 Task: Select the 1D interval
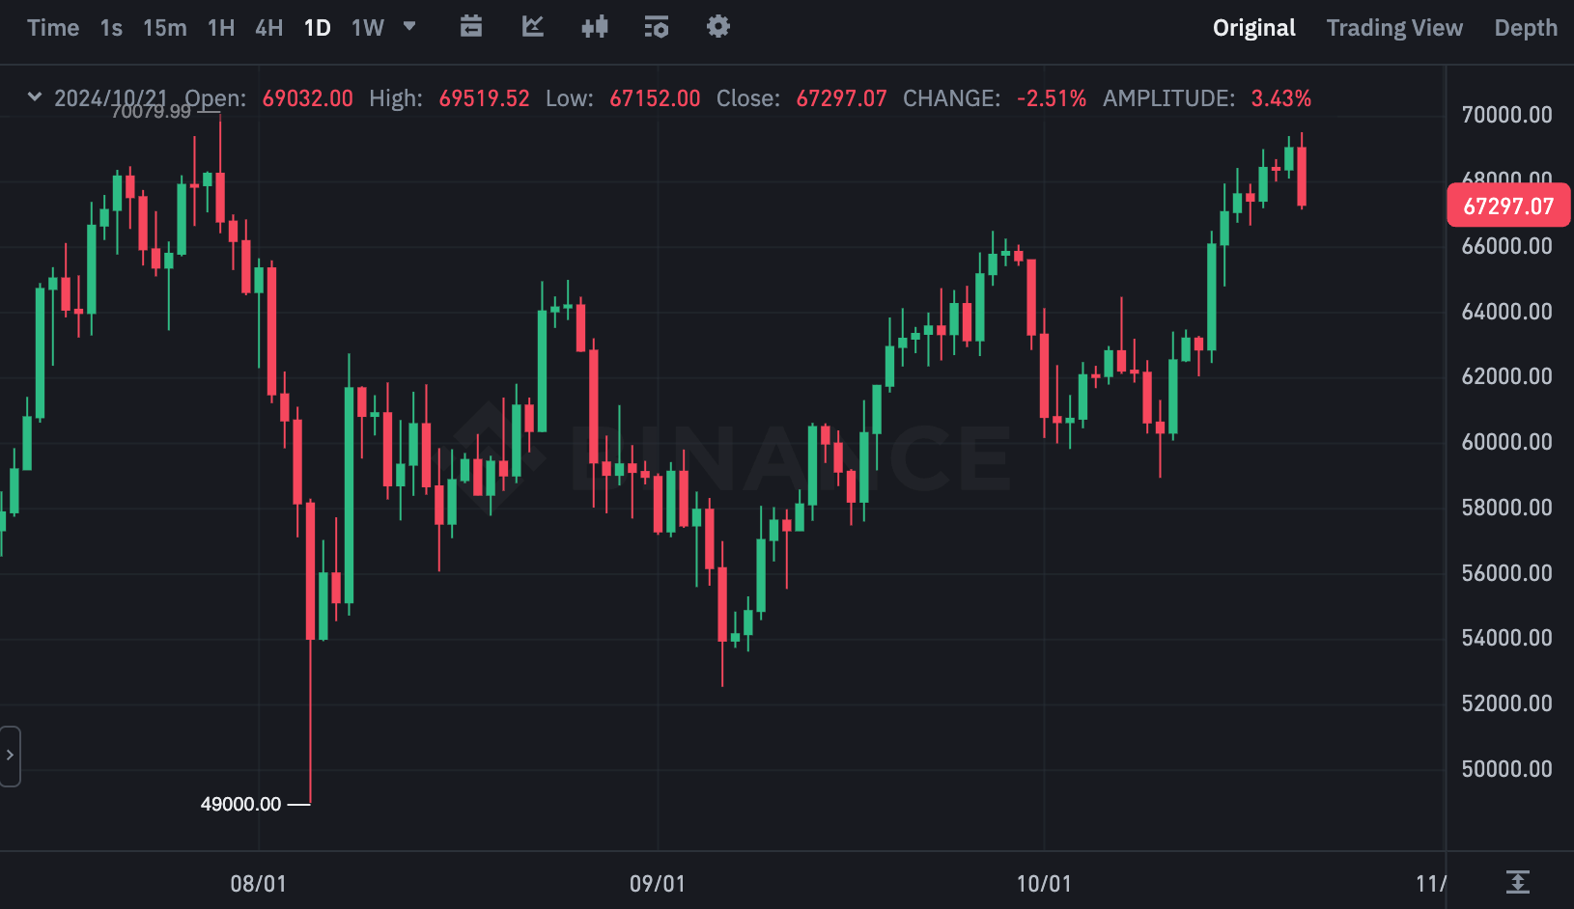(318, 28)
